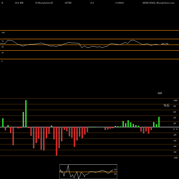Click the 30 level label in the RSI panel
This screenshot has width=179, height=179.
pyautogui.click(x=3, y=53)
